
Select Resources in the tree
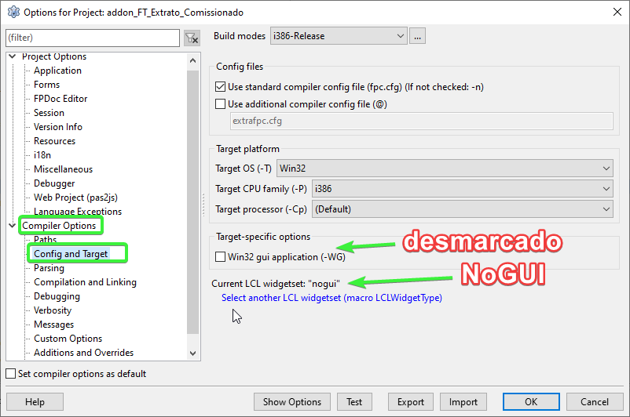[x=54, y=141]
